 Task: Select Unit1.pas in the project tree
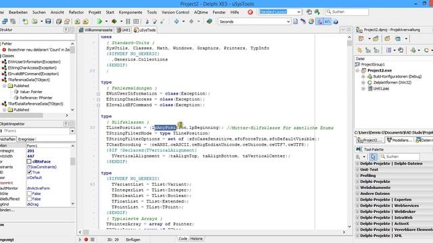[x=381, y=88]
